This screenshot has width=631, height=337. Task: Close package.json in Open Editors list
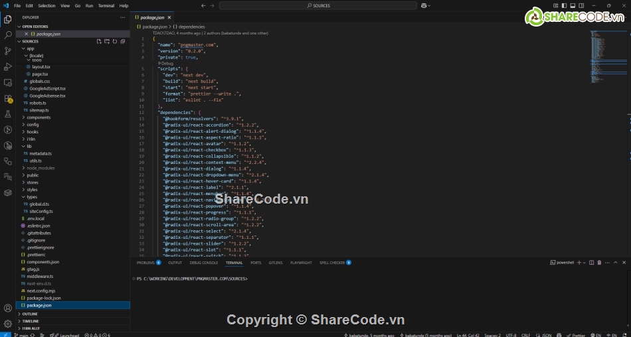[26, 34]
